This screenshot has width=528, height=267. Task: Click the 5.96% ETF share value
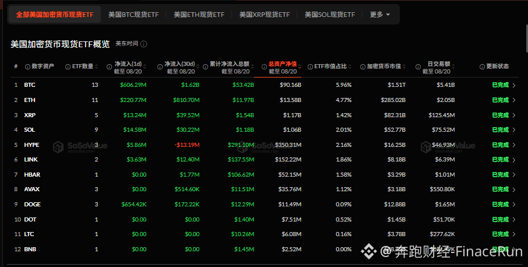(343, 85)
